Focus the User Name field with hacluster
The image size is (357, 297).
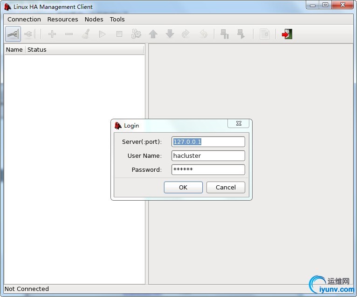pos(208,156)
